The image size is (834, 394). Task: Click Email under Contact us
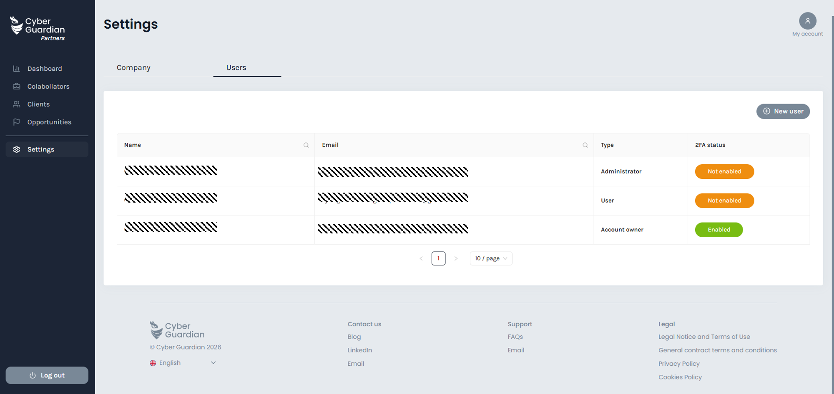coord(356,364)
